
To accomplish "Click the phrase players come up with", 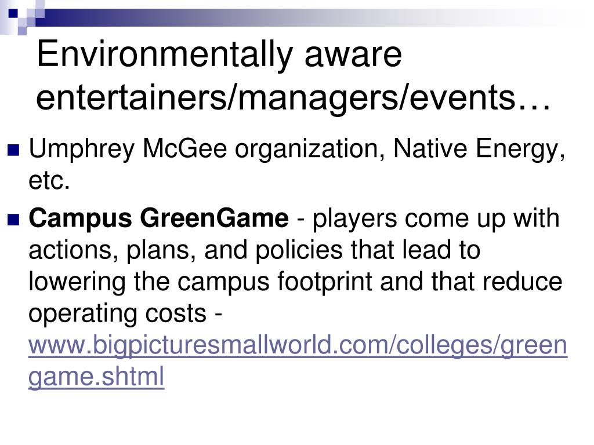I will tap(436, 219).
